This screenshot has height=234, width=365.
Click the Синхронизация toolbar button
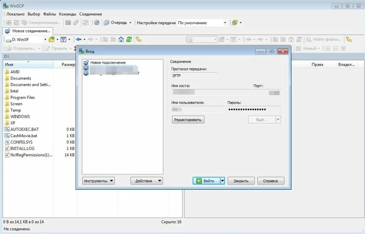pyautogui.click(x=41, y=22)
